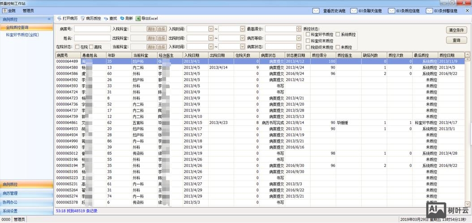Click the 查找 search tool
The height and width of the screenshot is (223, 472).
tap(110, 18)
